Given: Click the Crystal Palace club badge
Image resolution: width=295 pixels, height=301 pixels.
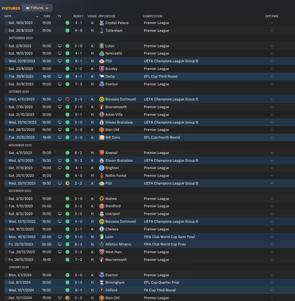Looking at the screenshot, I should [102, 23].
